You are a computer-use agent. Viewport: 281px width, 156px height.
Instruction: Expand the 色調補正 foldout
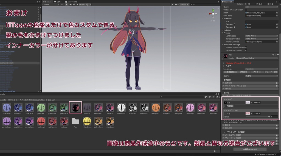[x=225, y=106]
